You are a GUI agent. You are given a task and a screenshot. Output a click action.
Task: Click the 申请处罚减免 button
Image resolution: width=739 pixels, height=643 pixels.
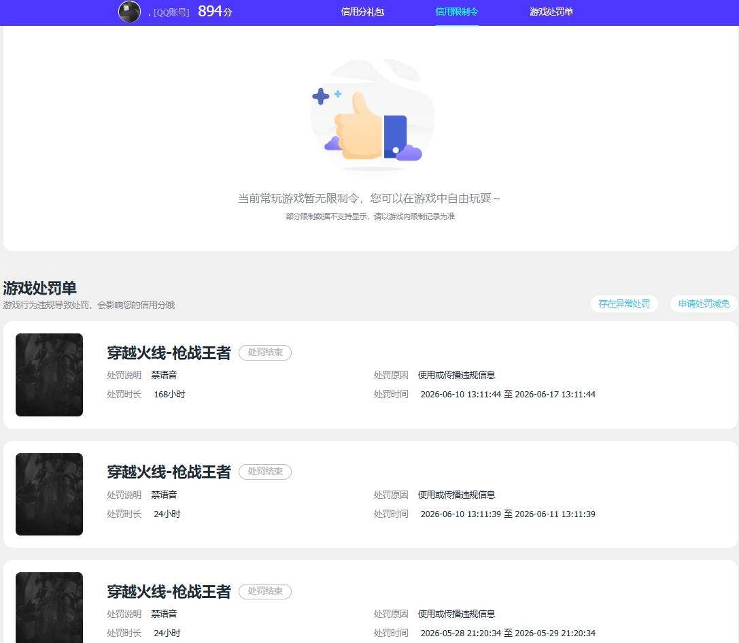[x=704, y=304]
